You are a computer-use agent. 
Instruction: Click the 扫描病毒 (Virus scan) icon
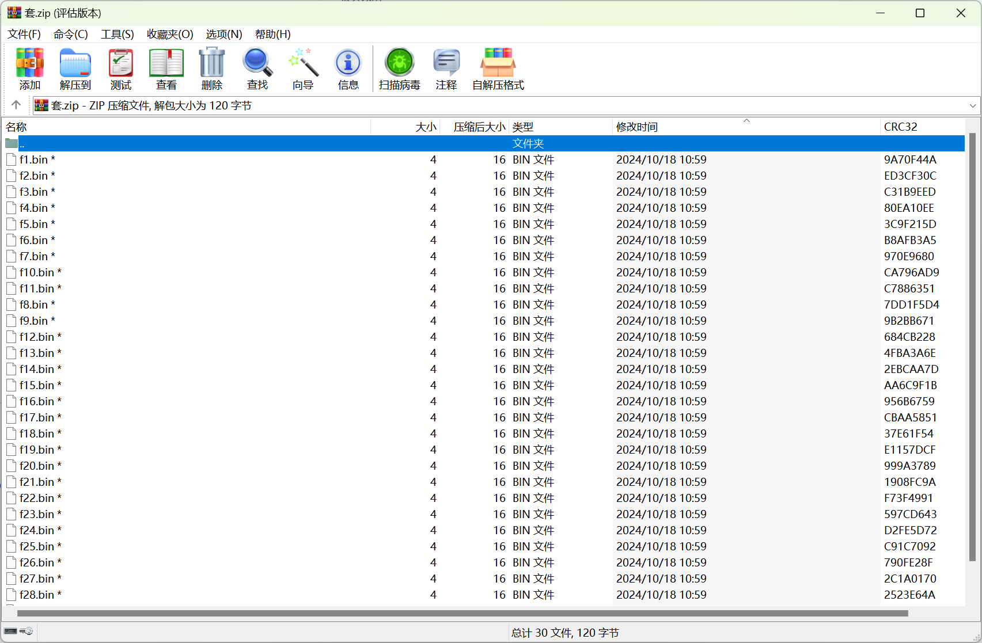[400, 63]
